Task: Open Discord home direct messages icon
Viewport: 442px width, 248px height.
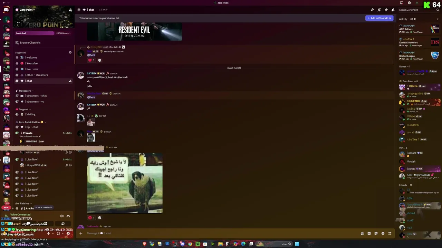Action: pos(6,10)
